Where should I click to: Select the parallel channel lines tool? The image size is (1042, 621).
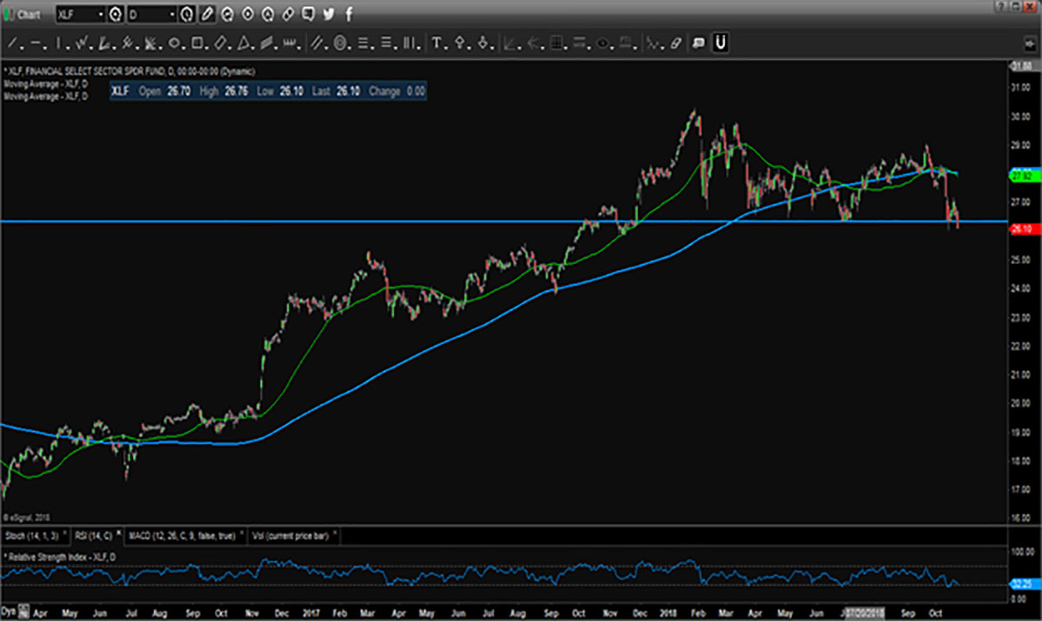318,43
